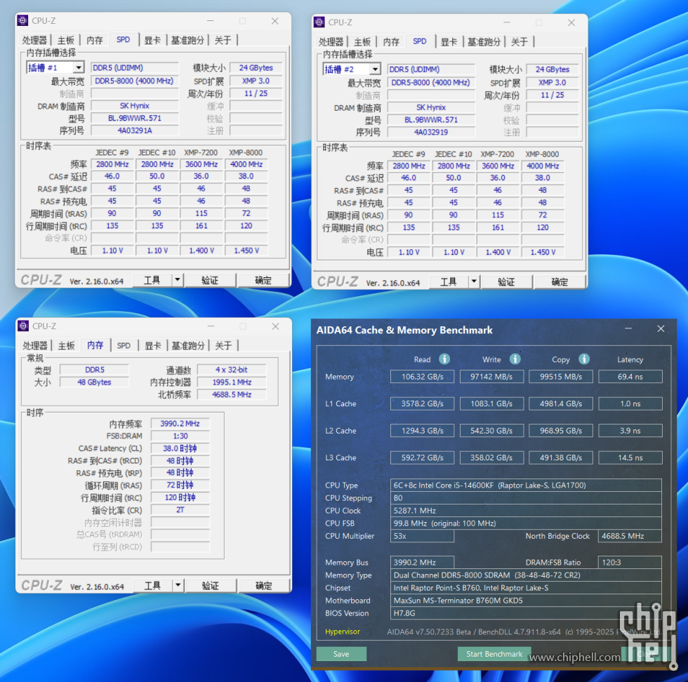
Task: Click 指令比率 value 2T
Action: tap(180, 509)
